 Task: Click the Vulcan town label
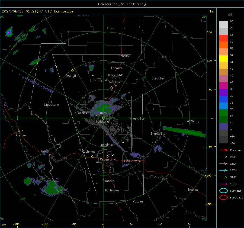[138, 201]
